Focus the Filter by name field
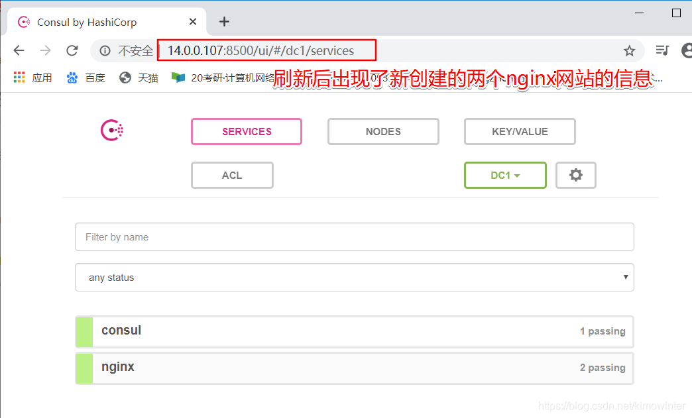 pyautogui.click(x=355, y=236)
